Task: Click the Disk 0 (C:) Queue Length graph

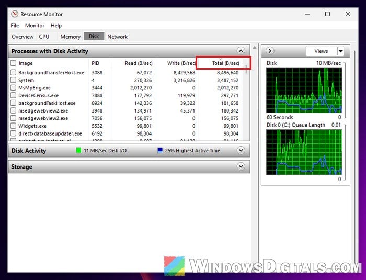Action: (x=304, y=152)
